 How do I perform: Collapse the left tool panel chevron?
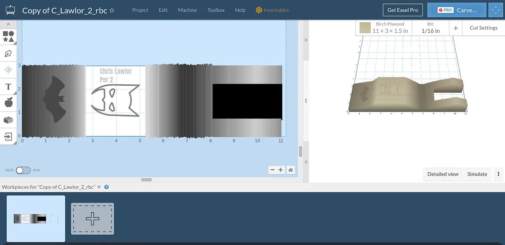(x=8, y=24)
